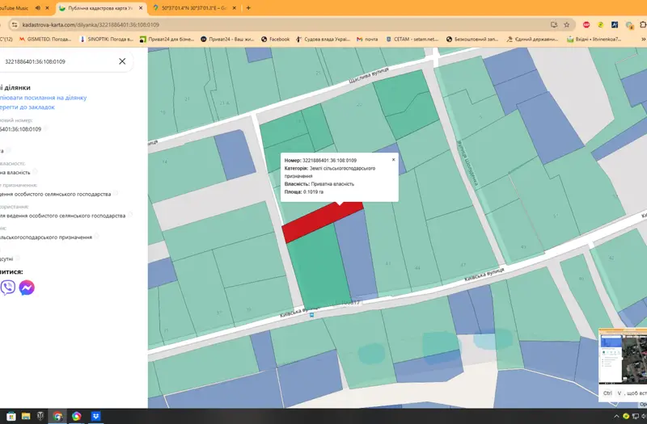Open the СЕТАМ setam.net bookmark
Screen dimensions: 647x424
412,39
